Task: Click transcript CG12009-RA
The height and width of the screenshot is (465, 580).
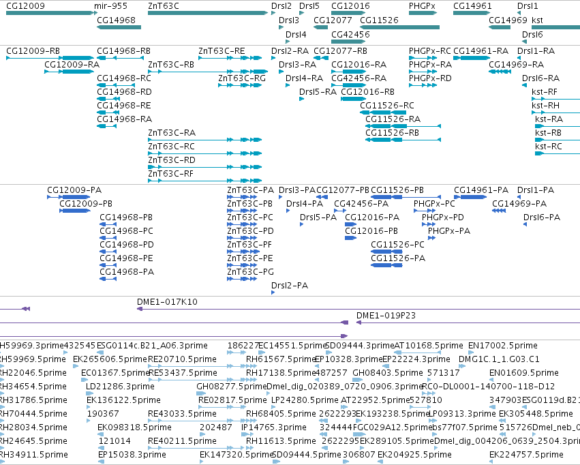Action: pos(69,72)
